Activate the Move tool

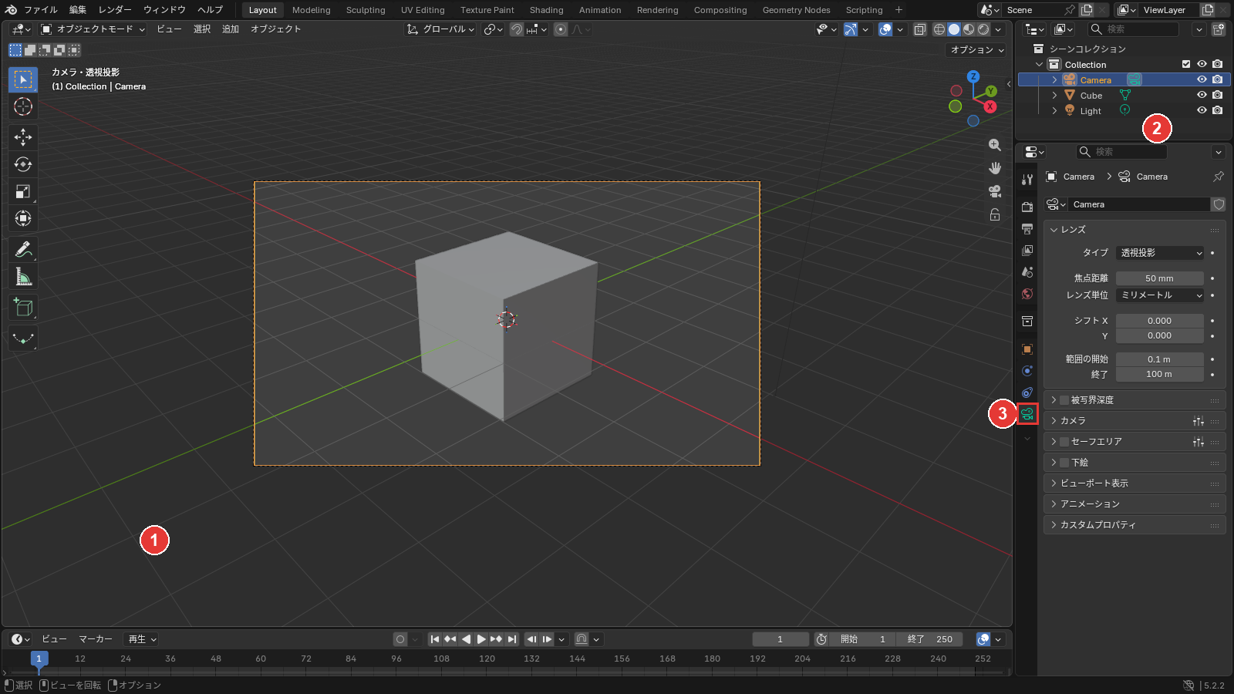point(23,137)
